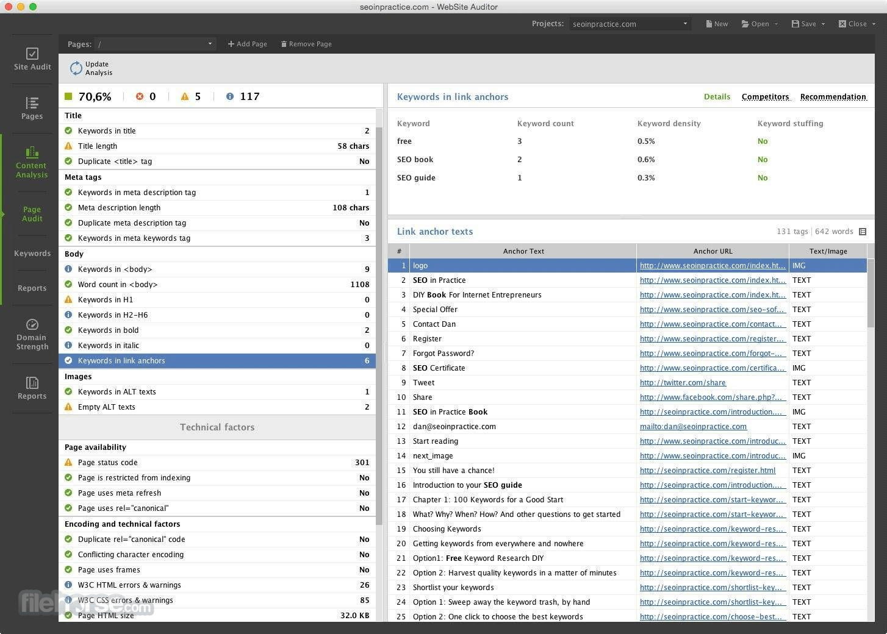This screenshot has width=887, height=634.
Task: Select the Keywords in meta keywords tag row
Action: pos(217,238)
